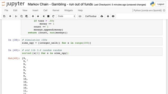This screenshot has height=94, width=168.
Task: Edit the sims_npy integer_walk code line
Action: click(56, 43)
